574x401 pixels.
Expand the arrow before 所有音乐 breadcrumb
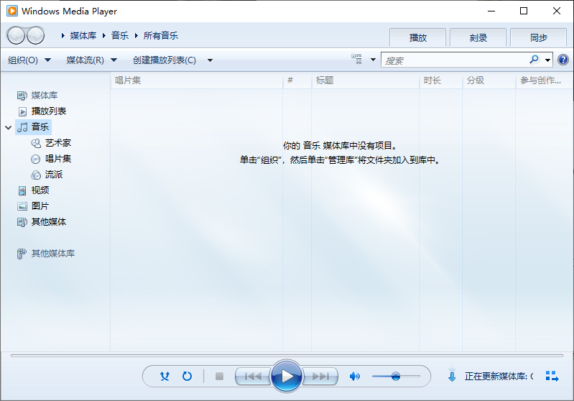coord(136,35)
